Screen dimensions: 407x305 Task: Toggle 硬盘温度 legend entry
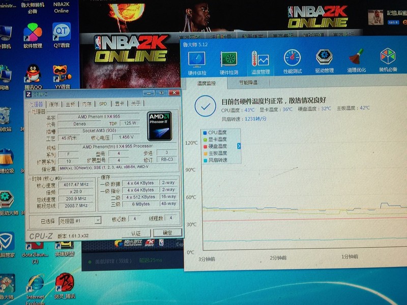pyautogui.click(x=215, y=146)
